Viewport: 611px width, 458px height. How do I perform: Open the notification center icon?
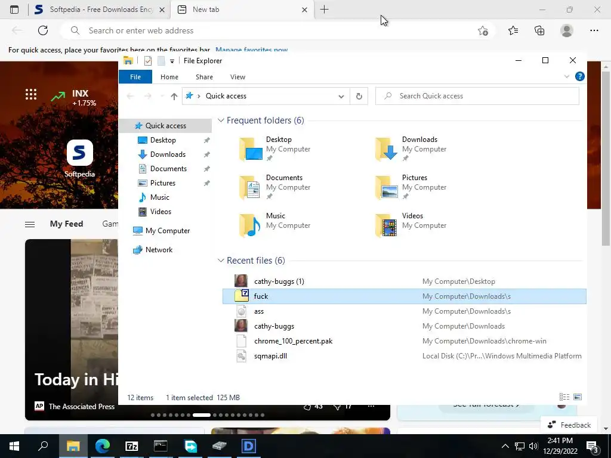(x=593, y=446)
